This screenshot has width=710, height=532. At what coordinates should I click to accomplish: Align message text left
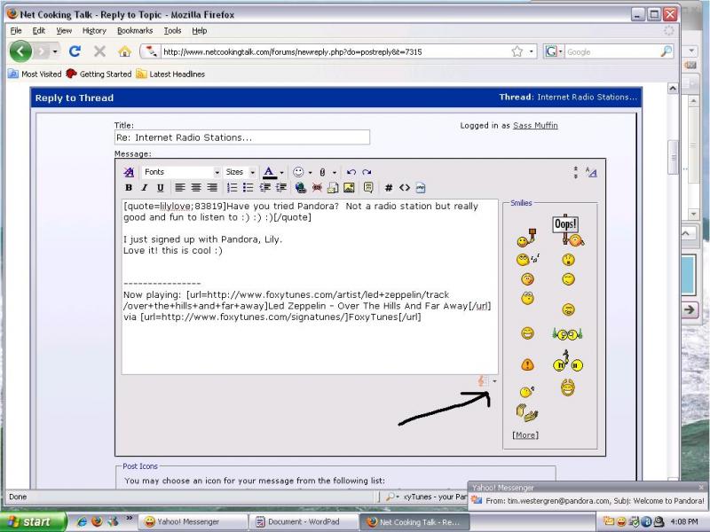point(180,188)
